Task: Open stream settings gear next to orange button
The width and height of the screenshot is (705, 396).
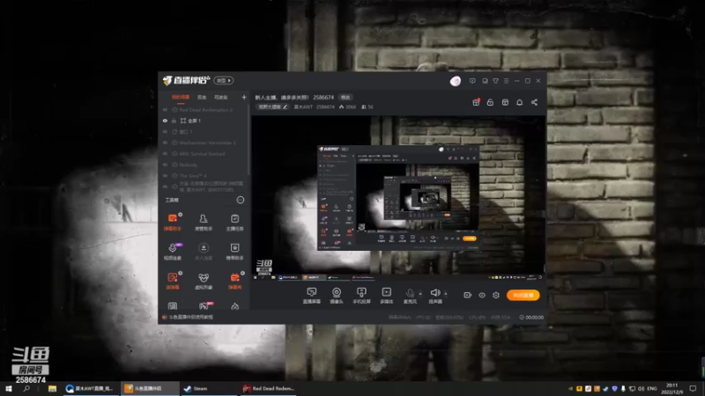Action: pos(496,295)
